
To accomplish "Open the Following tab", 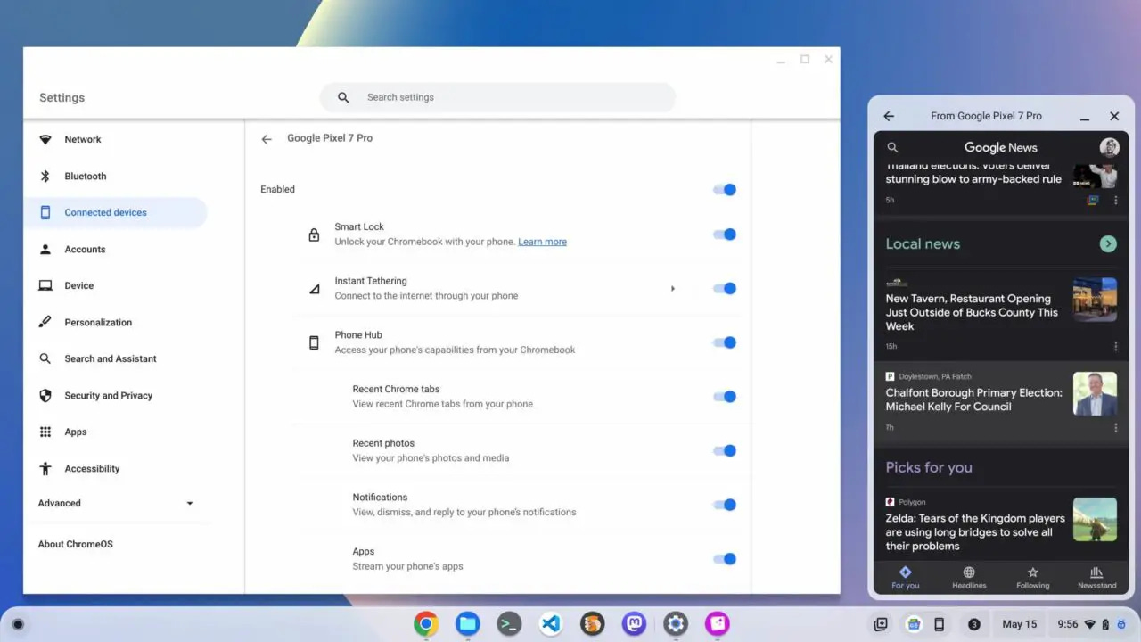I will coord(1032,578).
